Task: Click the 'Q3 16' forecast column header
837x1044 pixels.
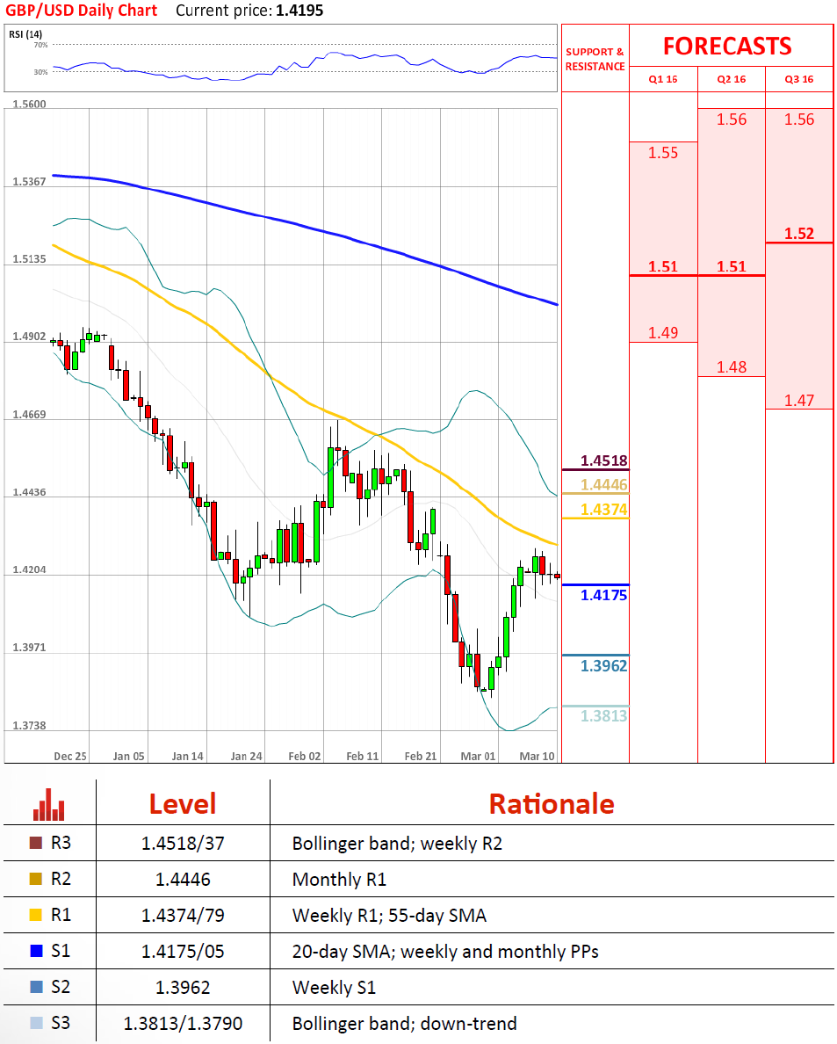Action: pyautogui.click(x=799, y=79)
